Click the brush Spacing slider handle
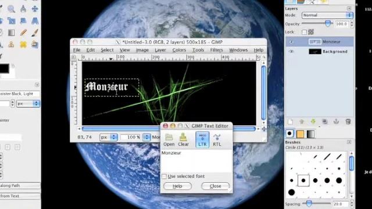 309,204
